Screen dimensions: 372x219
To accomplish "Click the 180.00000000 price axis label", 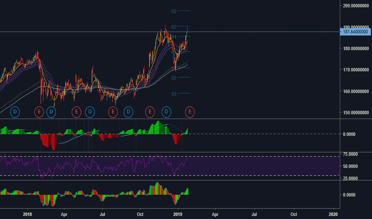I will click(x=356, y=49).
